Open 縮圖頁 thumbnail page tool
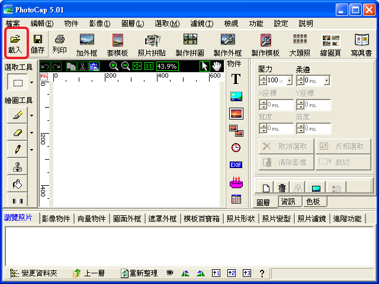The width and height of the screenshot is (379, 284). click(330, 45)
